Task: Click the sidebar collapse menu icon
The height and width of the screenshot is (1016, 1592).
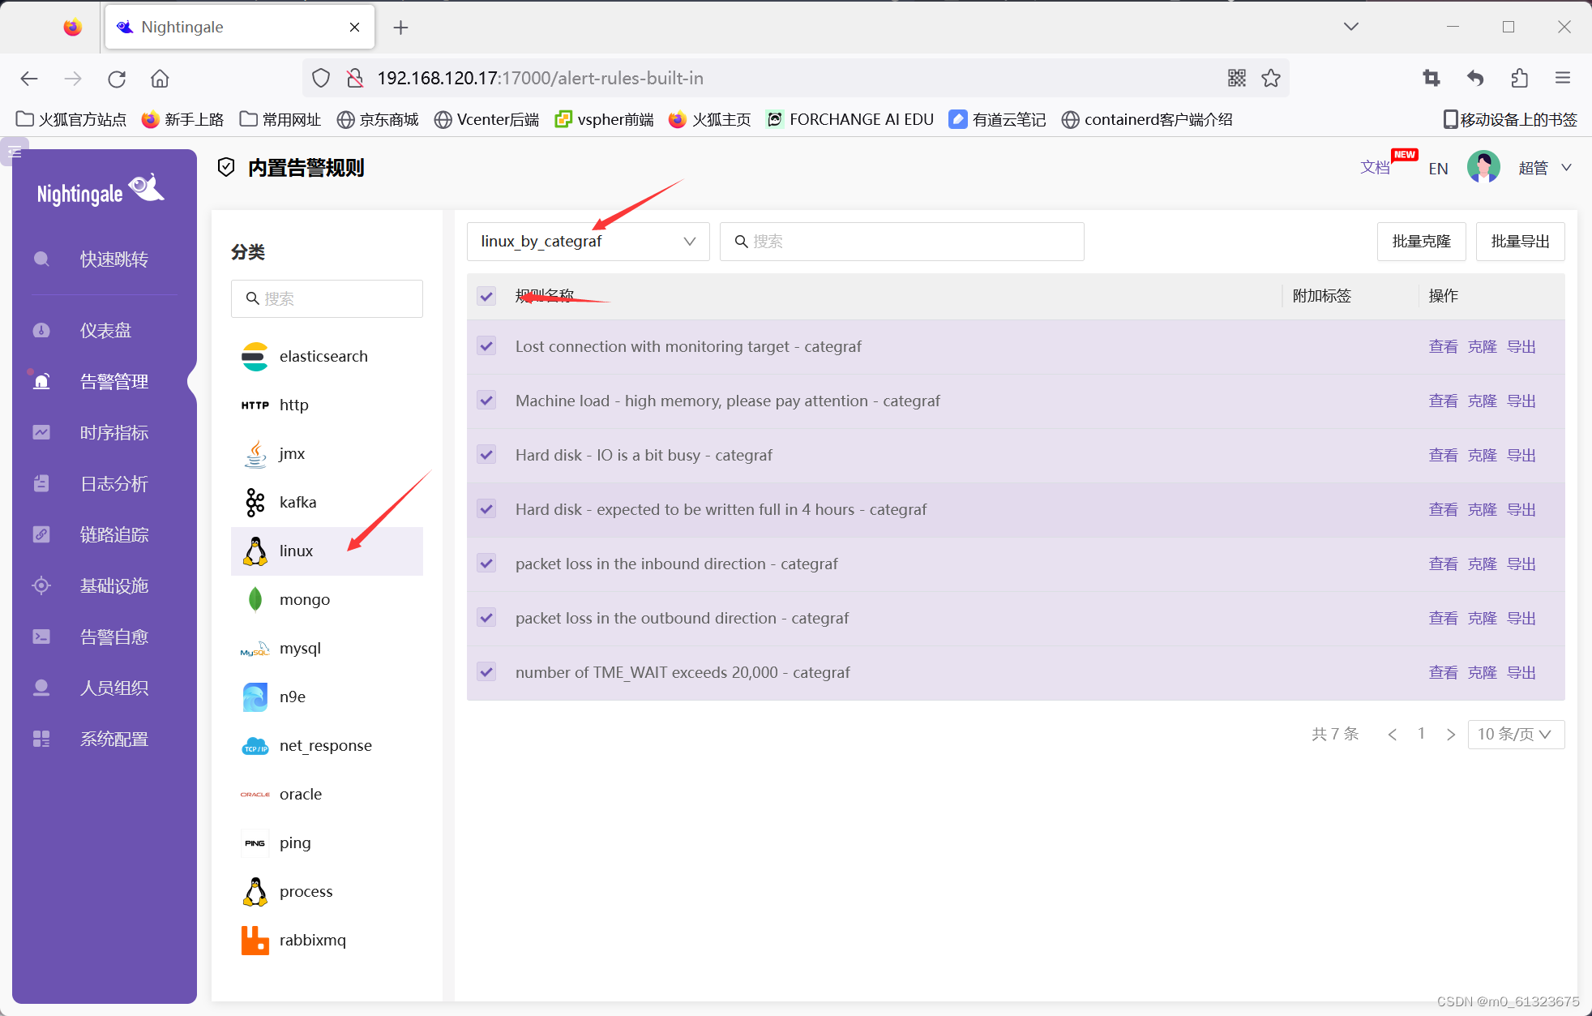Action: coord(15,152)
